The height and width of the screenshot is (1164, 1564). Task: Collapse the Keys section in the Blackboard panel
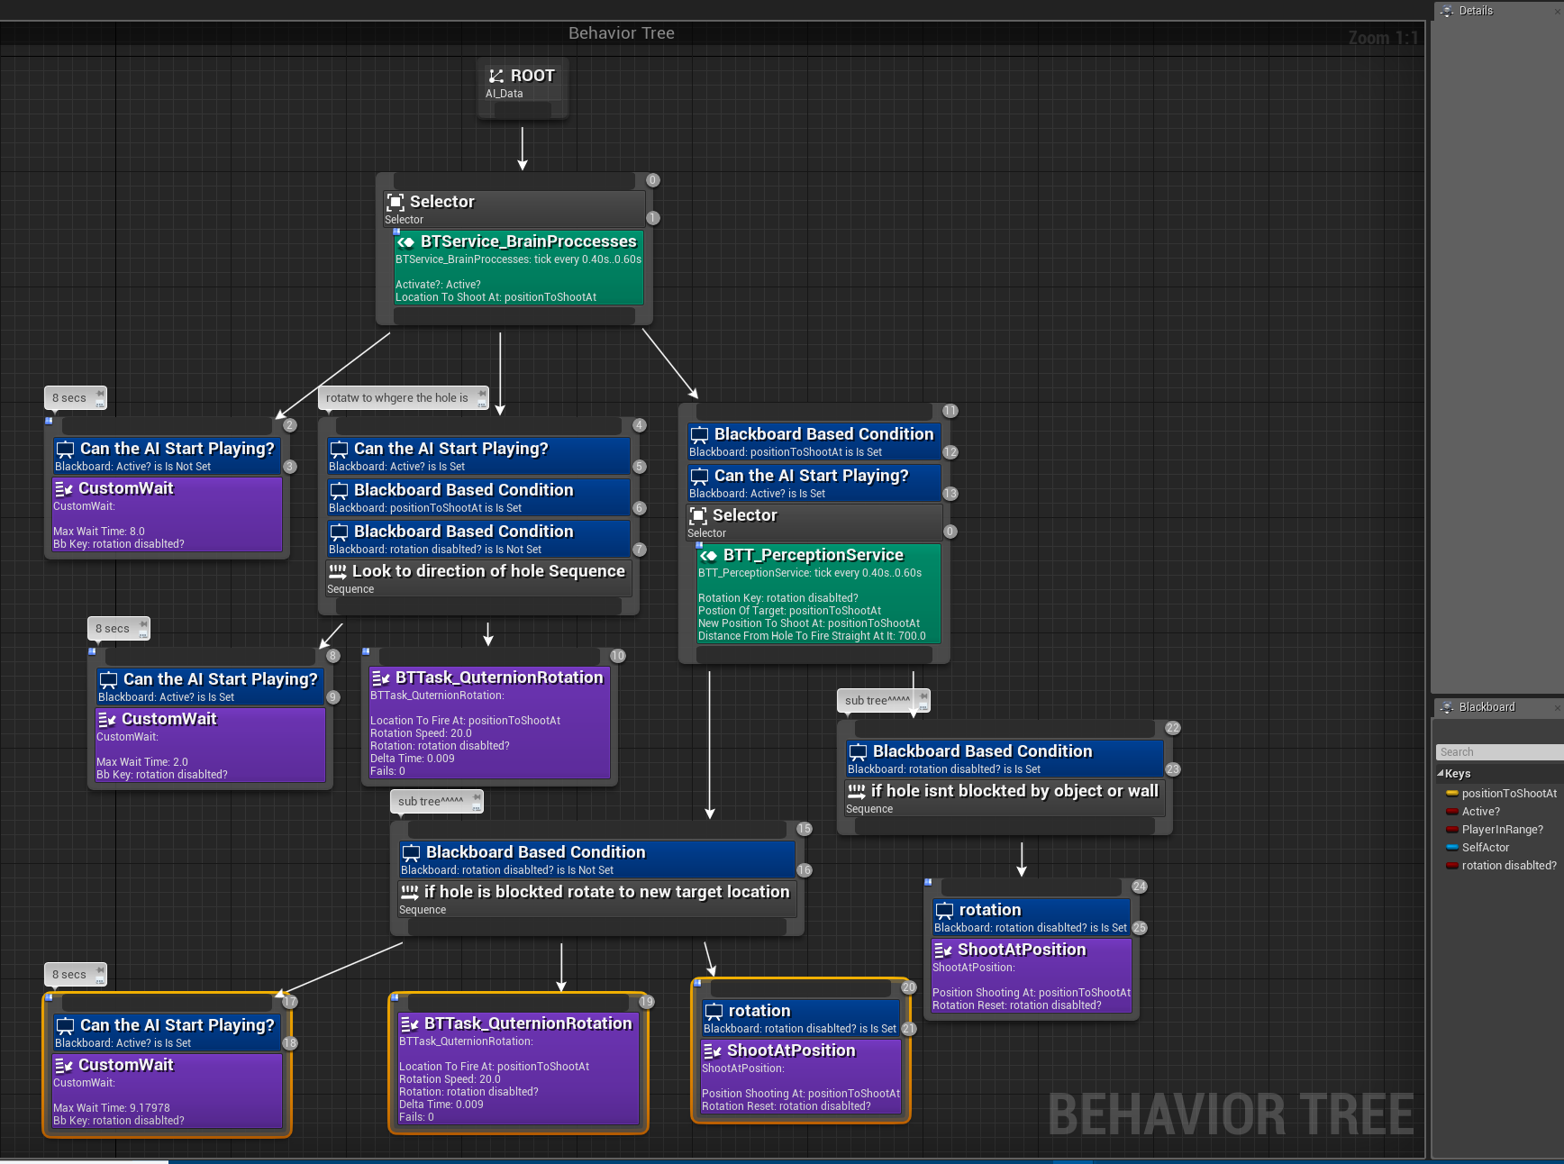pos(1440,773)
